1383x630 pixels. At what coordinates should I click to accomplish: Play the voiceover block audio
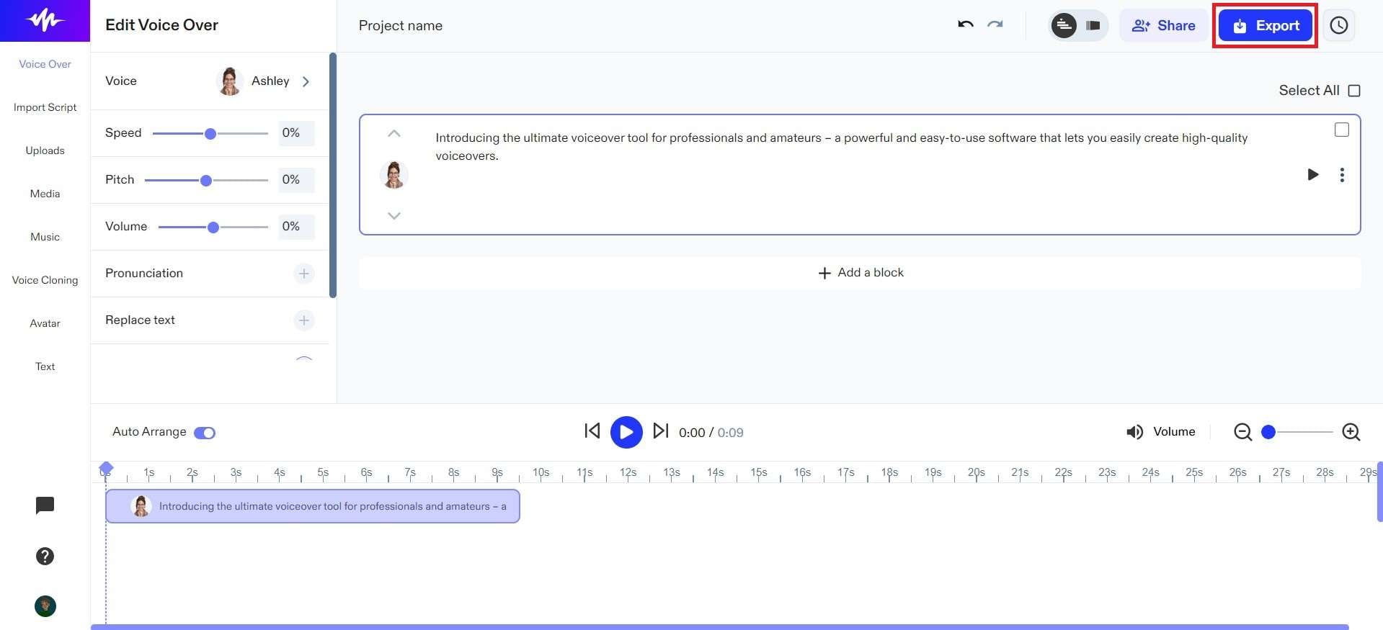(x=1313, y=174)
